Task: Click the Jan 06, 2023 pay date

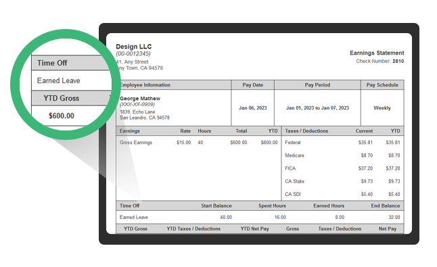Action: click(x=252, y=108)
